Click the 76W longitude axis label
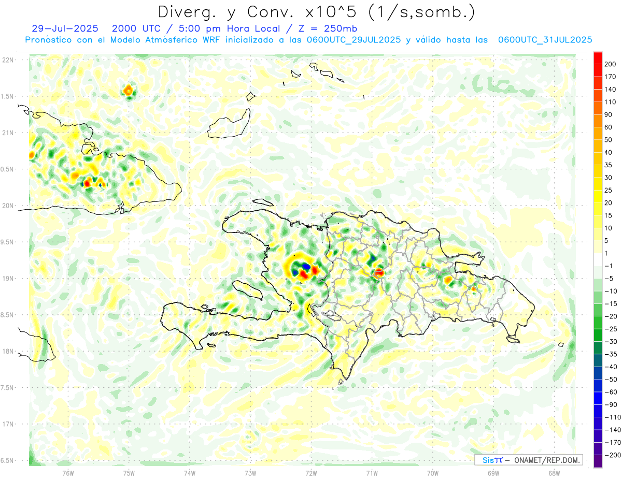The height and width of the screenshot is (480, 622). [x=68, y=473]
